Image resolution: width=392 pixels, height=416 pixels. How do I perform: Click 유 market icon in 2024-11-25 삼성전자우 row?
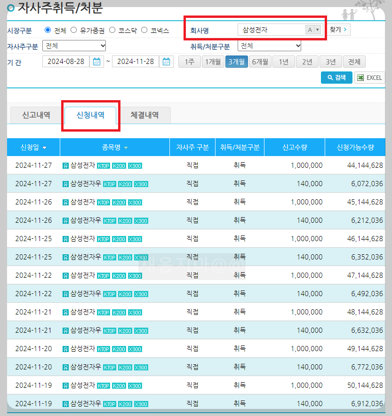(x=65, y=258)
